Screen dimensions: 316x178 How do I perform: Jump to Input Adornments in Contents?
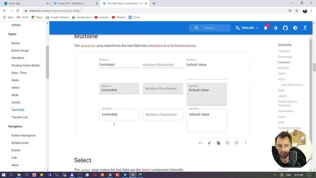coord(292,85)
